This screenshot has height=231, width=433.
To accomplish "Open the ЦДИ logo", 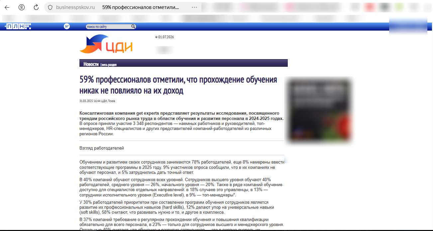I will [x=106, y=44].
